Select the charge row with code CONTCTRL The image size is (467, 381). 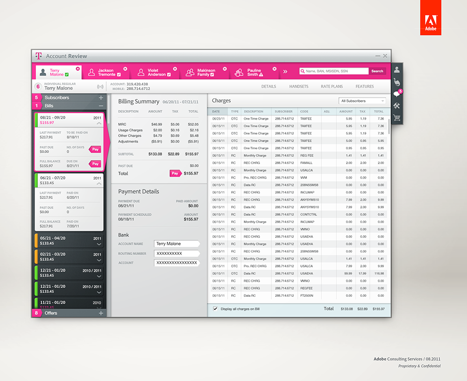(x=299, y=215)
